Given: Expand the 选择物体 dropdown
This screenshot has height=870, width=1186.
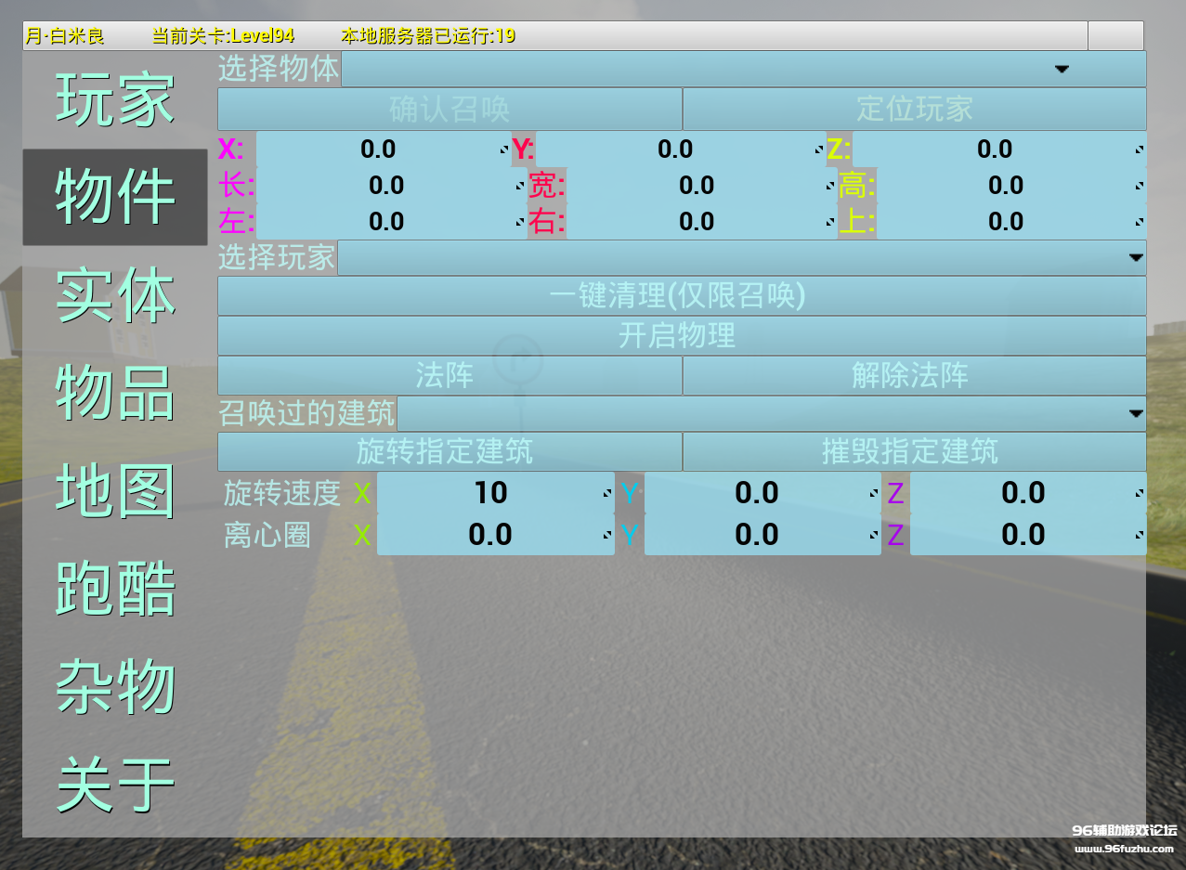Looking at the screenshot, I should point(744,69).
